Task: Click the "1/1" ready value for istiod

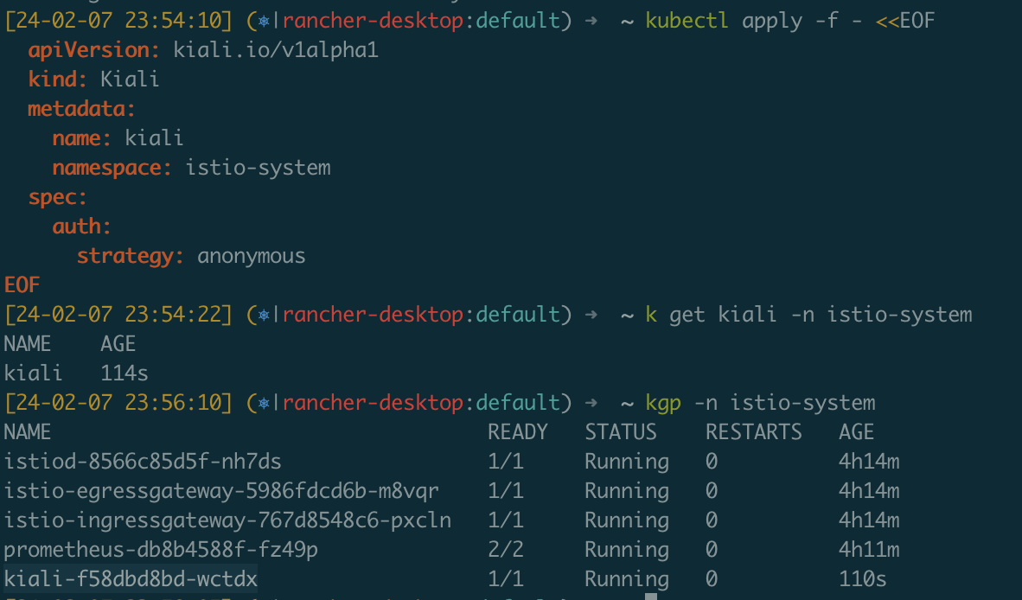Action: coord(506,462)
